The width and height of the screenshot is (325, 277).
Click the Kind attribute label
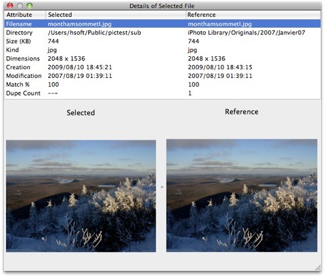[12, 50]
